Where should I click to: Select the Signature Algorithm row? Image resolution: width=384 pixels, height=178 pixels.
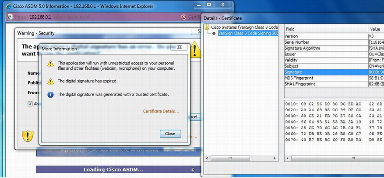click(x=334, y=48)
